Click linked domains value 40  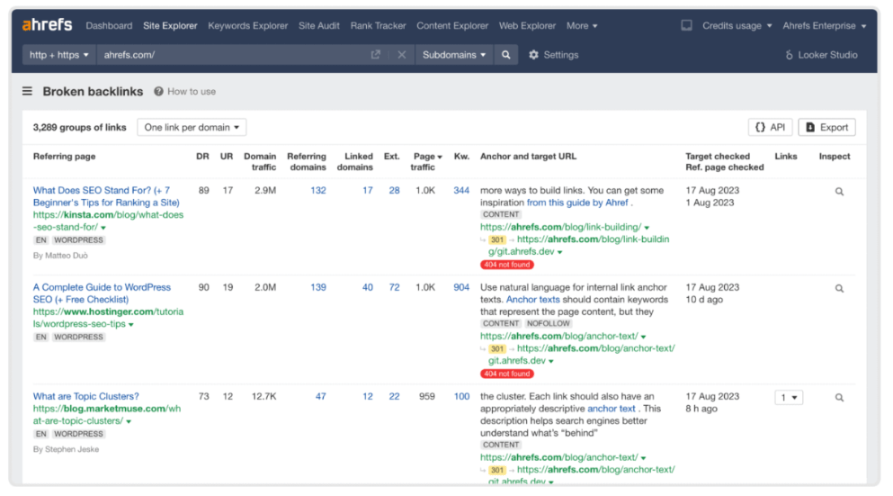[x=367, y=287]
